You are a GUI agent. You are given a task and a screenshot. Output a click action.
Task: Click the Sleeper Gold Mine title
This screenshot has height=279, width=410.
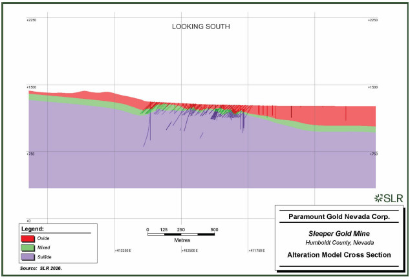[339, 234]
